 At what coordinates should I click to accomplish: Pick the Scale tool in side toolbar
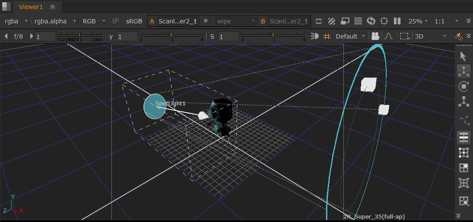[x=463, y=101]
